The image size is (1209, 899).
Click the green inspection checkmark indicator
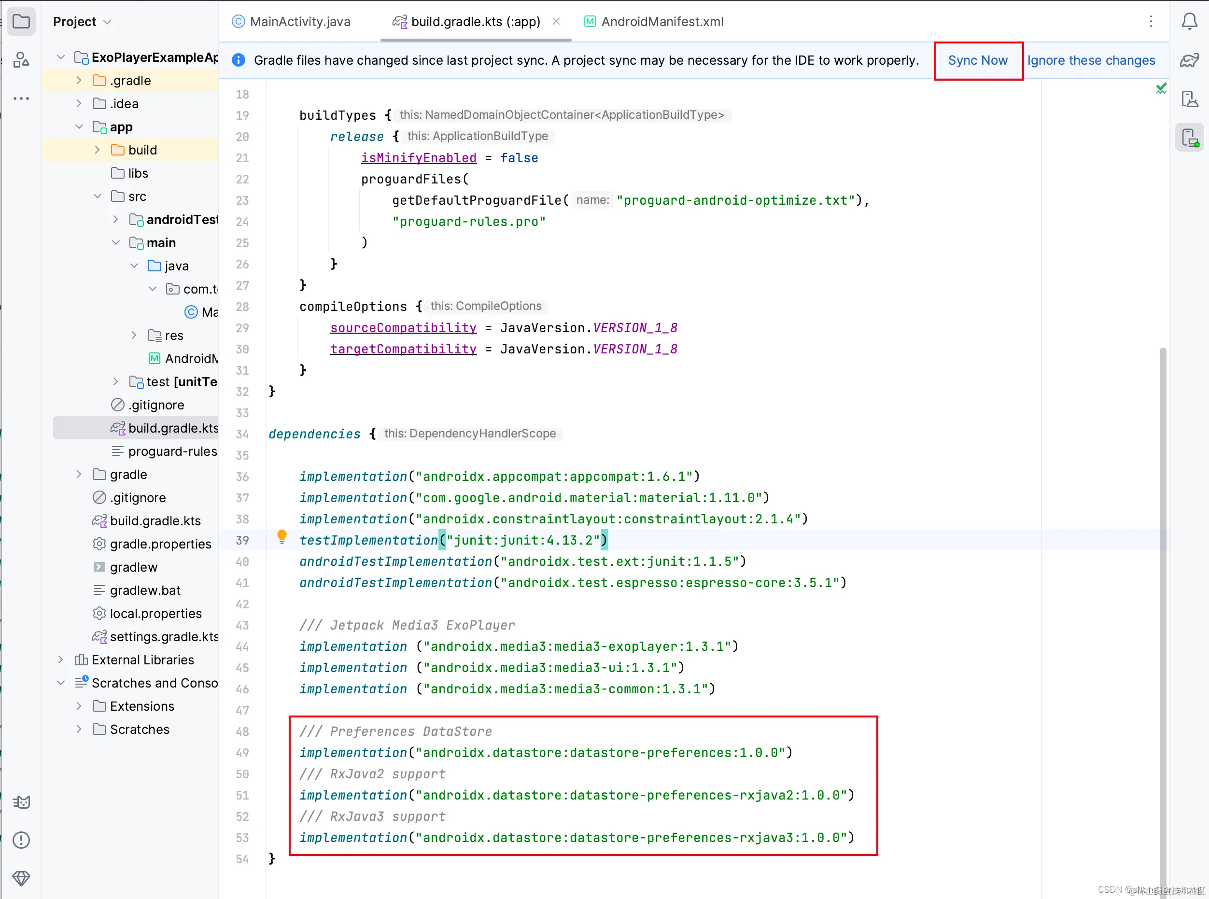[x=1161, y=89]
